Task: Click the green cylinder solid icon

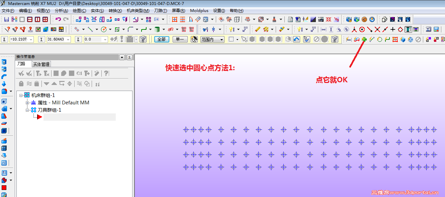Action: point(157,29)
